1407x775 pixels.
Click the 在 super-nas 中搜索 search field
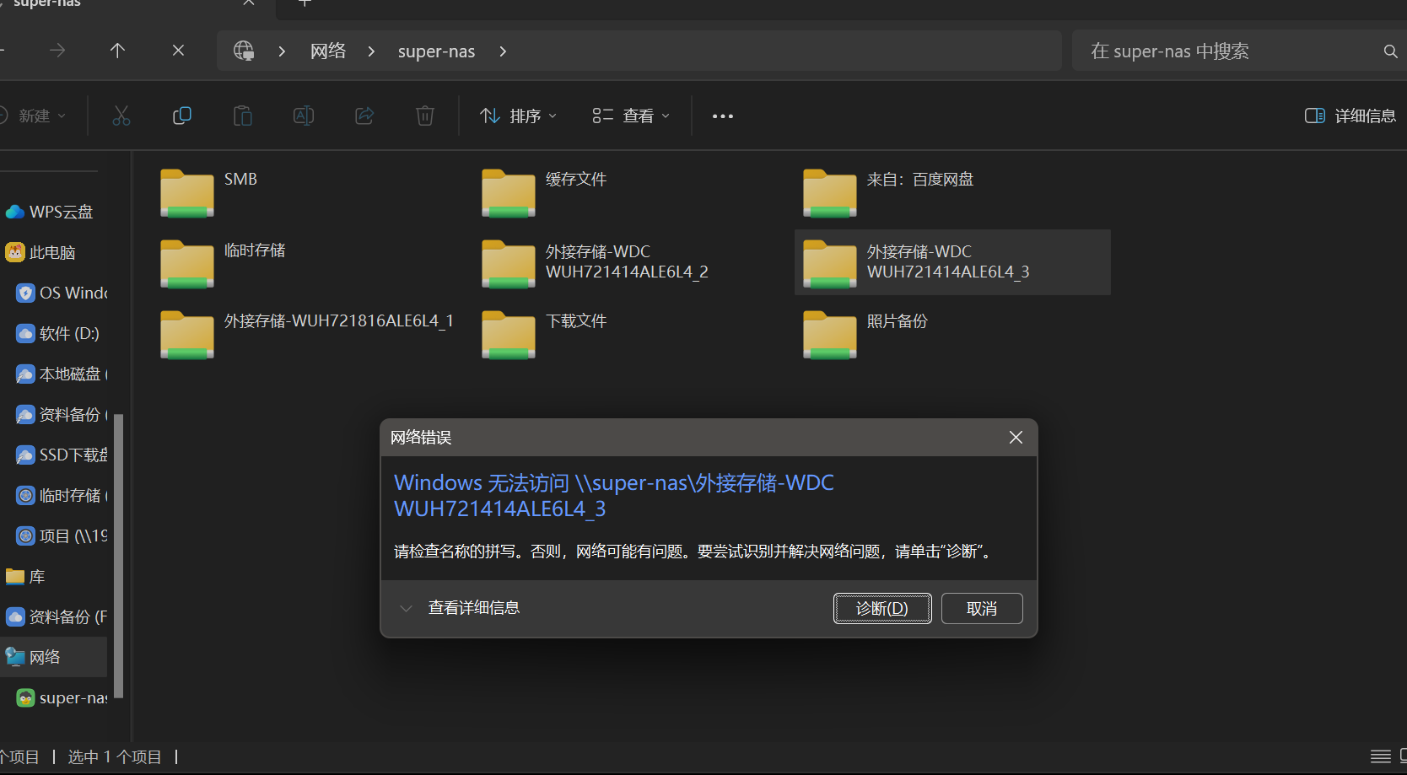[1235, 51]
